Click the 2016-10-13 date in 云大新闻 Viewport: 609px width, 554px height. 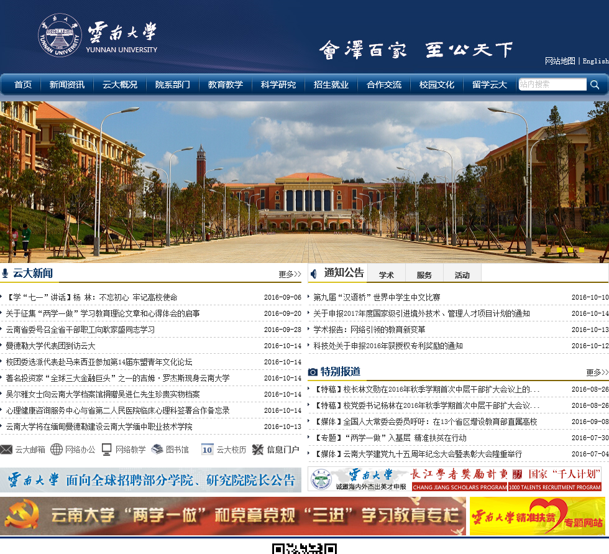[282, 427]
